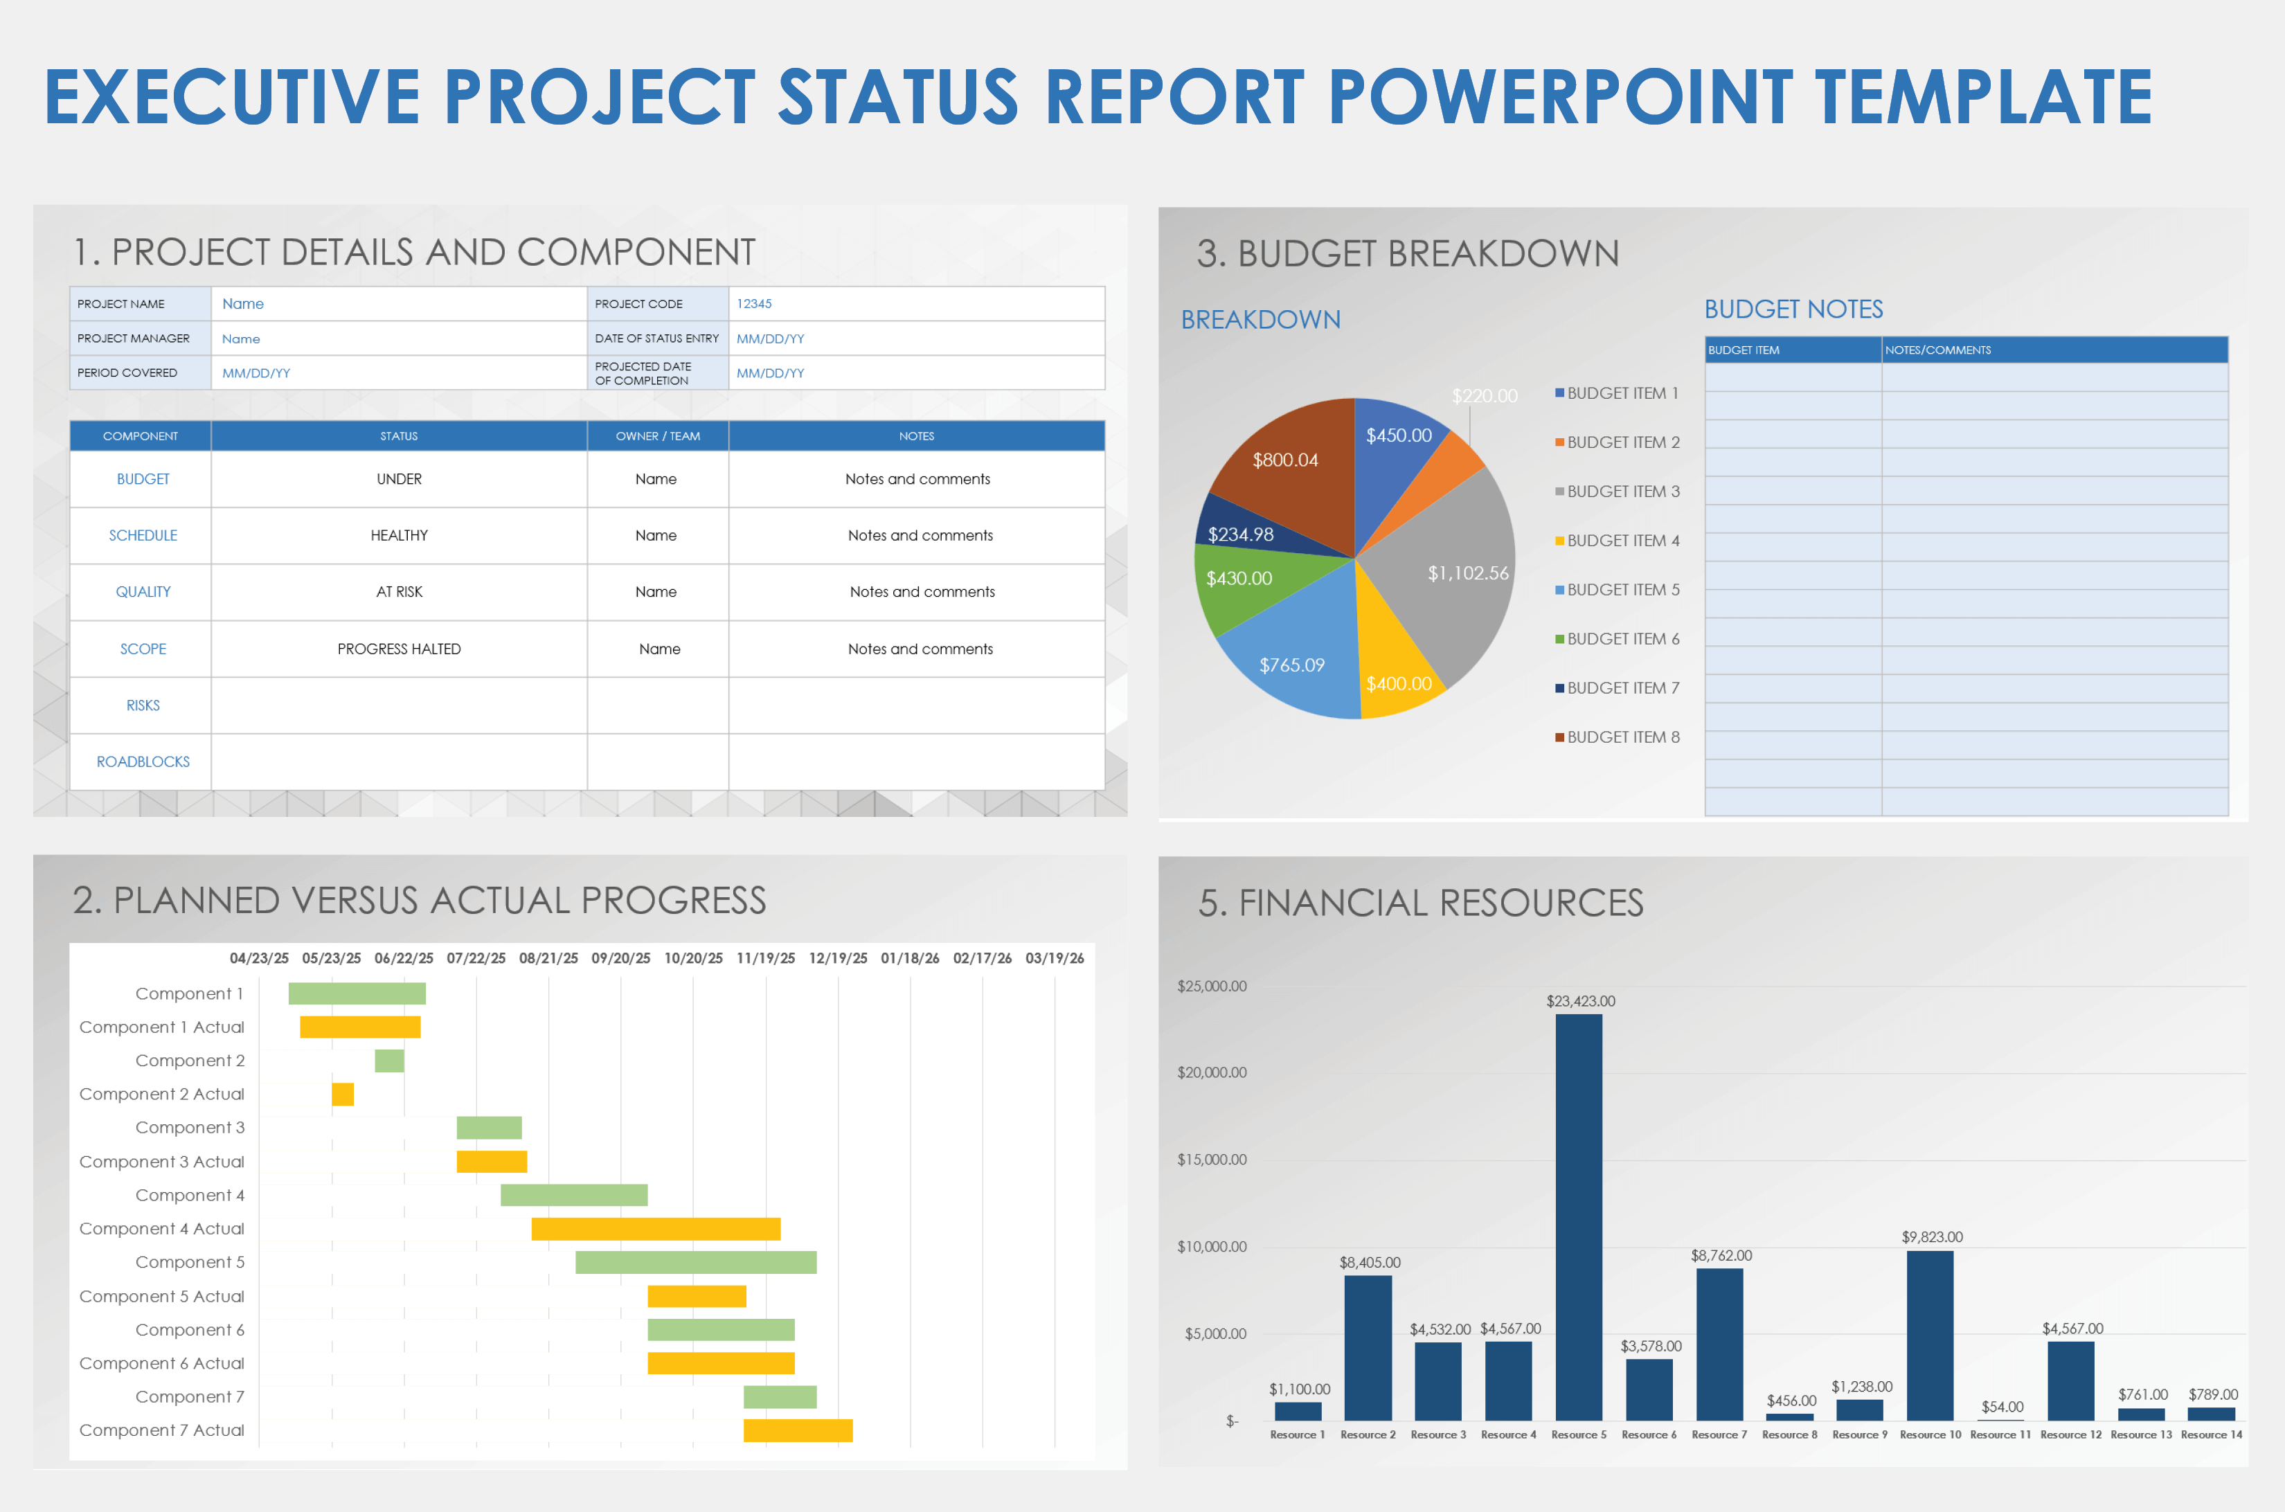Click the $220.00 pie data label

[1485, 396]
